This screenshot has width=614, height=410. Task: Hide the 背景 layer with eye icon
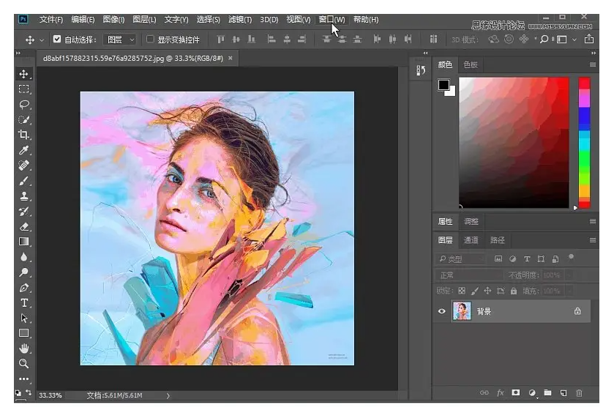pos(441,311)
